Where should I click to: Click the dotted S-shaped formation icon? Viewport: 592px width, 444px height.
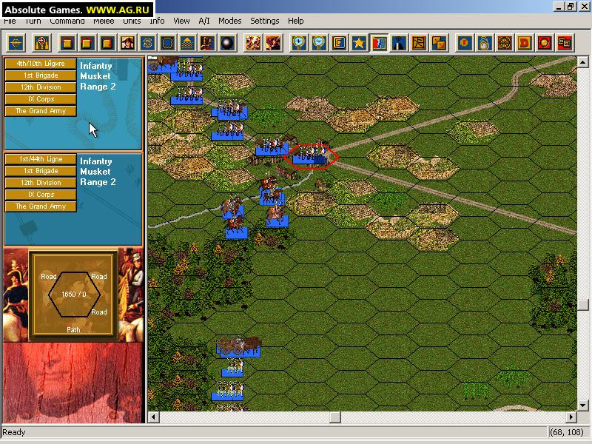[147, 43]
